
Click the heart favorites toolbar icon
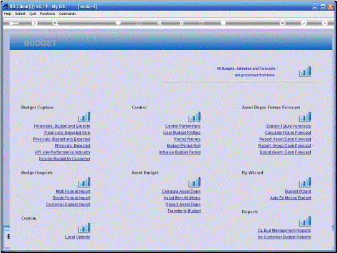pyautogui.click(x=118, y=23)
